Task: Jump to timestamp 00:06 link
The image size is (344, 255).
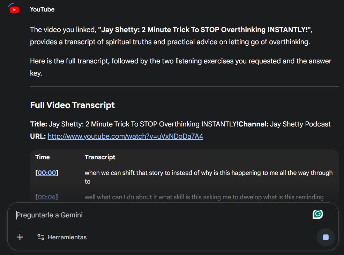Action: 47,197
